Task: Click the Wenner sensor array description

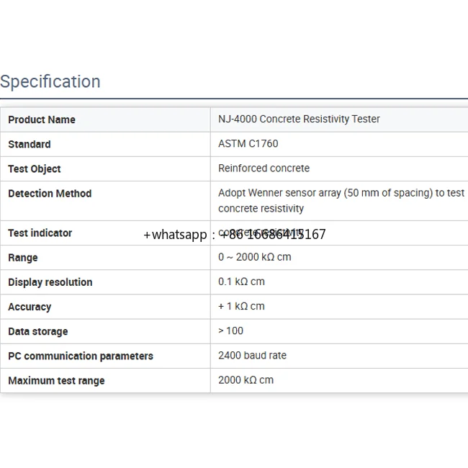Action: click(341, 200)
